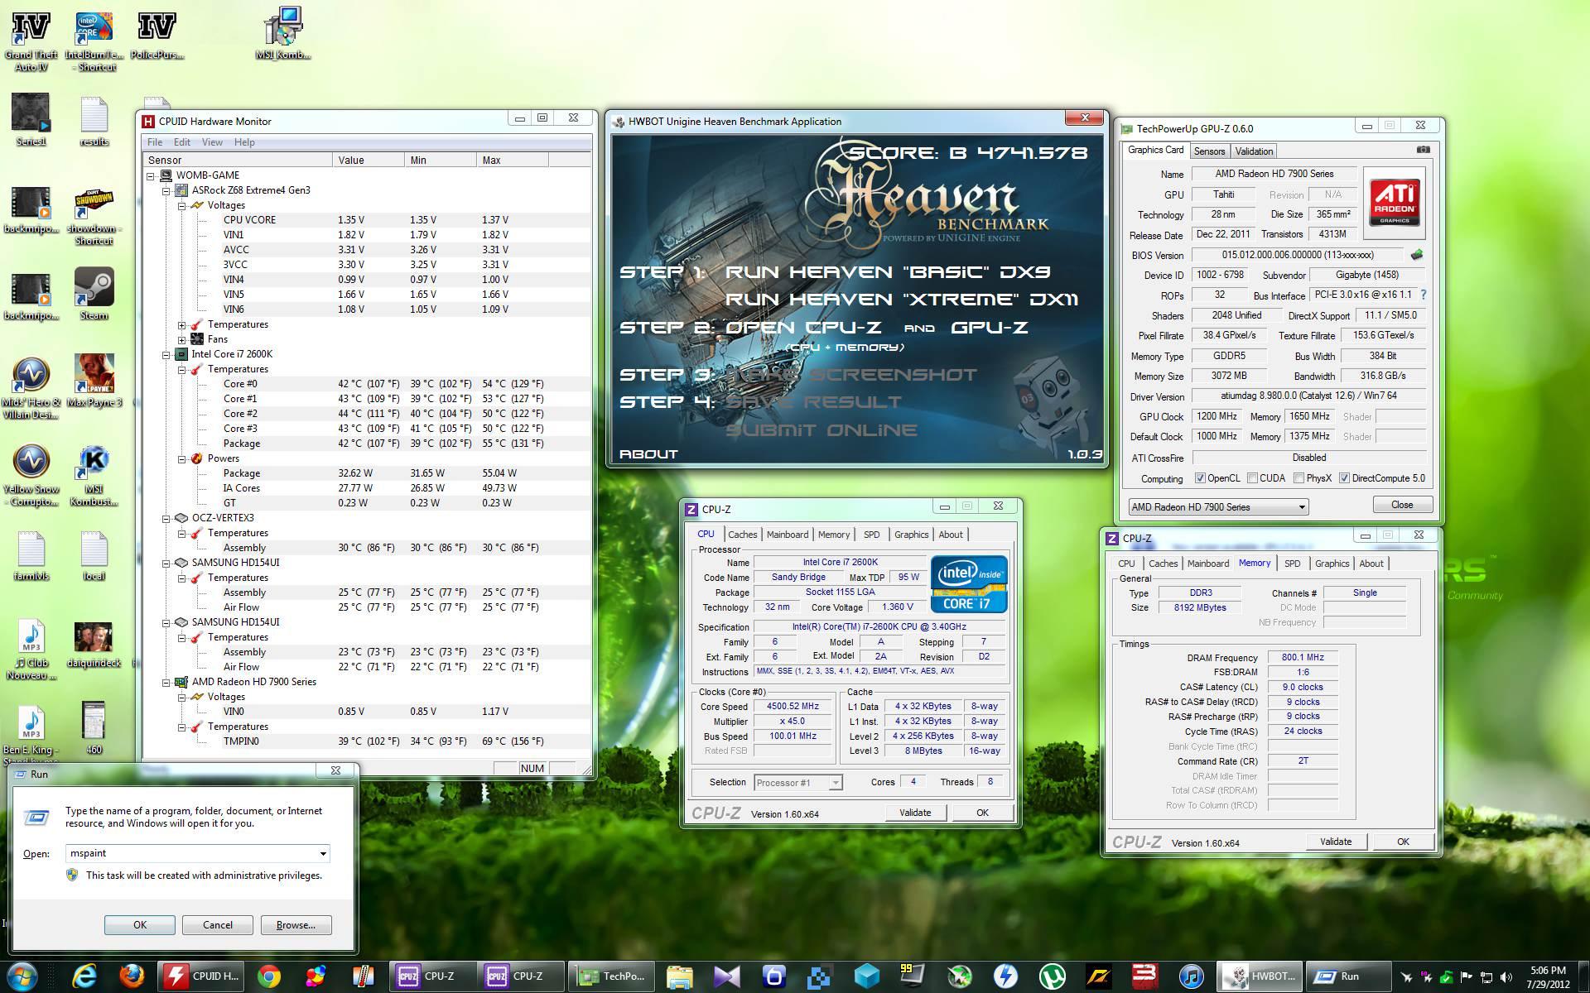Screen dimensions: 1590x993
Task: Open uTorrent from the taskbar
Action: pos(1052,976)
